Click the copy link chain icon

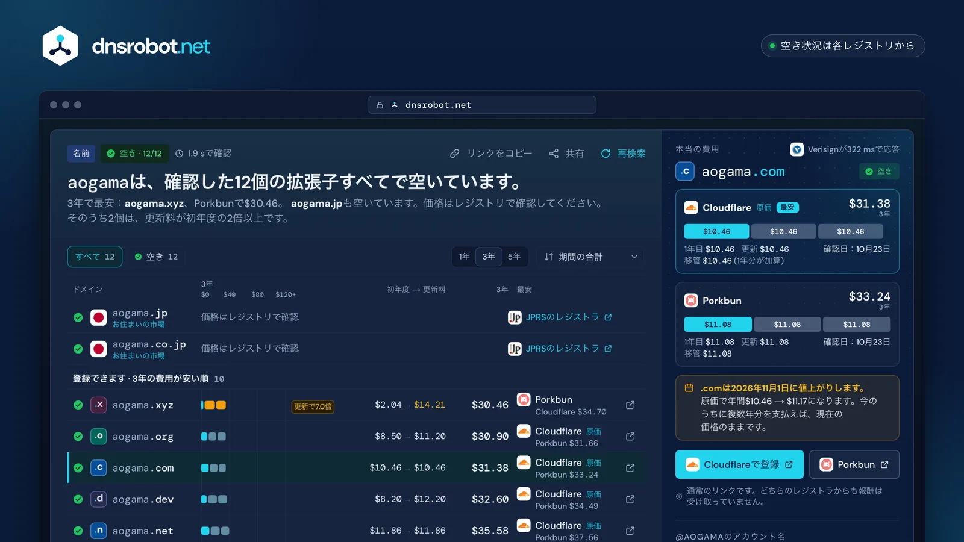point(455,154)
